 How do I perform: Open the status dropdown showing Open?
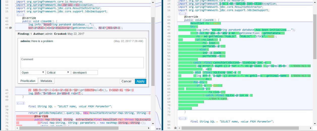[33, 73]
